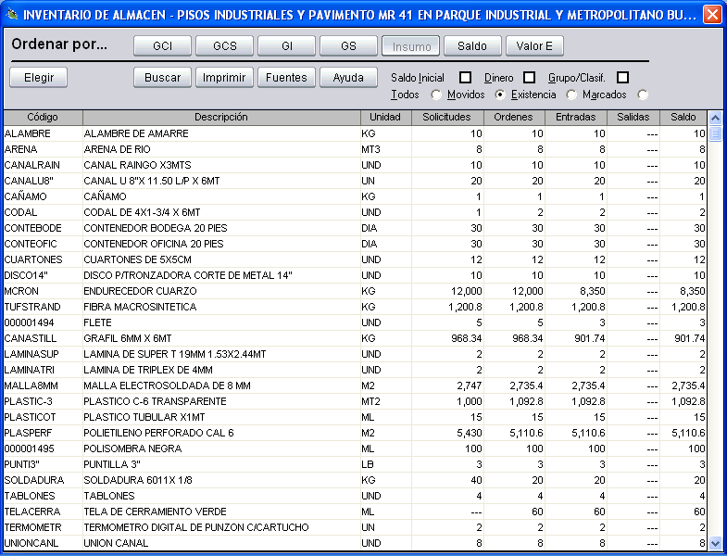The width and height of the screenshot is (727, 556).
Task: Click code CANALU8"
Action: [x=29, y=181]
